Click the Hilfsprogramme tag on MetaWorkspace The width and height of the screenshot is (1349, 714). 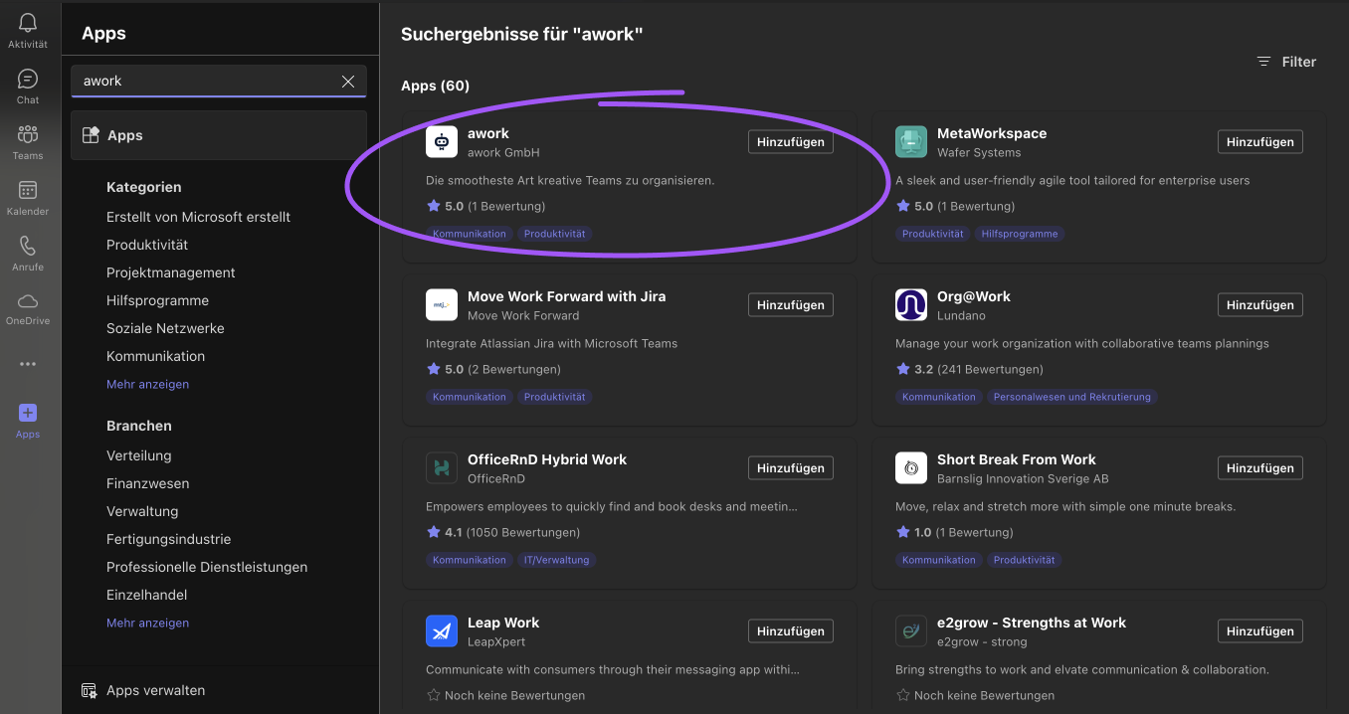click(1019, 234)
